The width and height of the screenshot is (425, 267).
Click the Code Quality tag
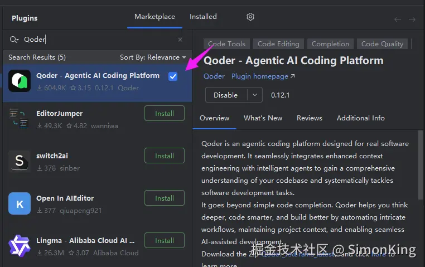coord(382,44)
